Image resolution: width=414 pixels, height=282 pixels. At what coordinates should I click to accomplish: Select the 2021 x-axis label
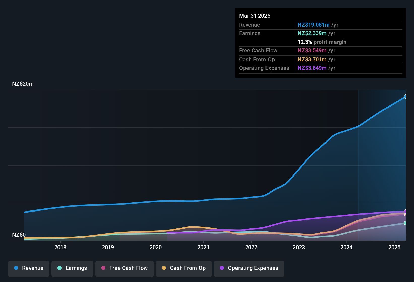[x=203, y=248]
